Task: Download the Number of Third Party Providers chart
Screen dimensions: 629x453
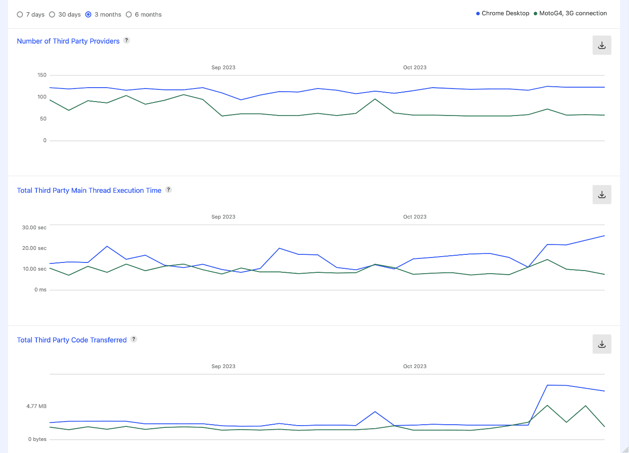Action: pyautogui.click(x=602, y=45)
